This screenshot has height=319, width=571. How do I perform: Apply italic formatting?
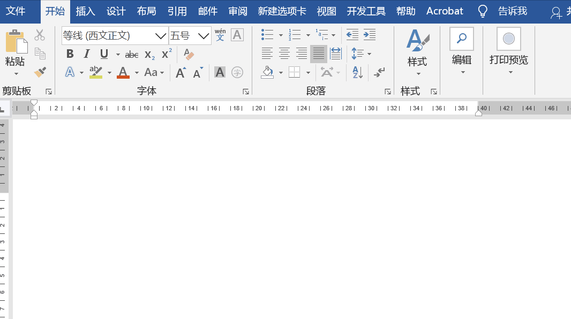86,54
